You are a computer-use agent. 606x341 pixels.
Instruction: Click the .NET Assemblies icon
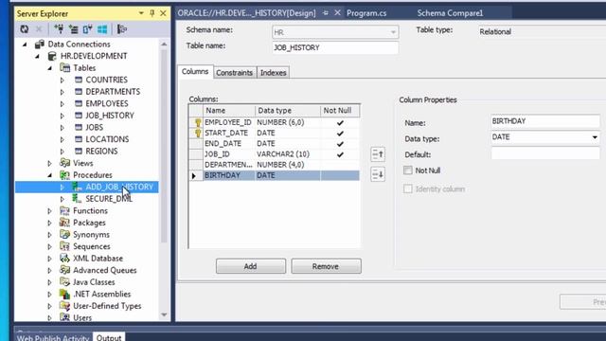pos(64,294)
